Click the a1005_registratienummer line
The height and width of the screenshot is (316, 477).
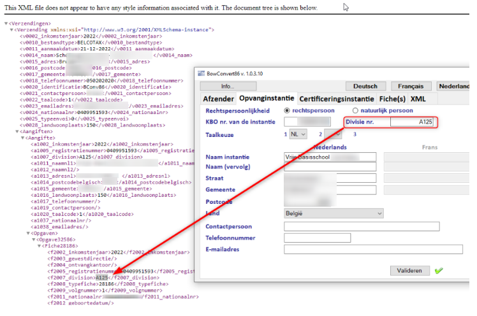[112, 151]
